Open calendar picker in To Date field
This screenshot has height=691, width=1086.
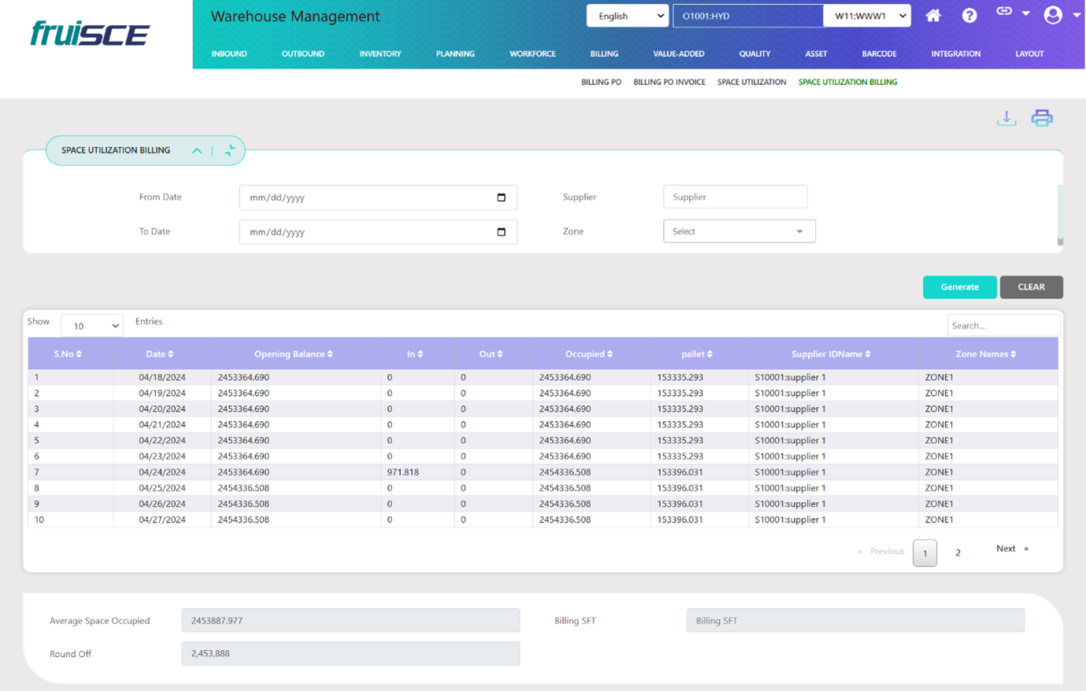(x=501, y=232)
